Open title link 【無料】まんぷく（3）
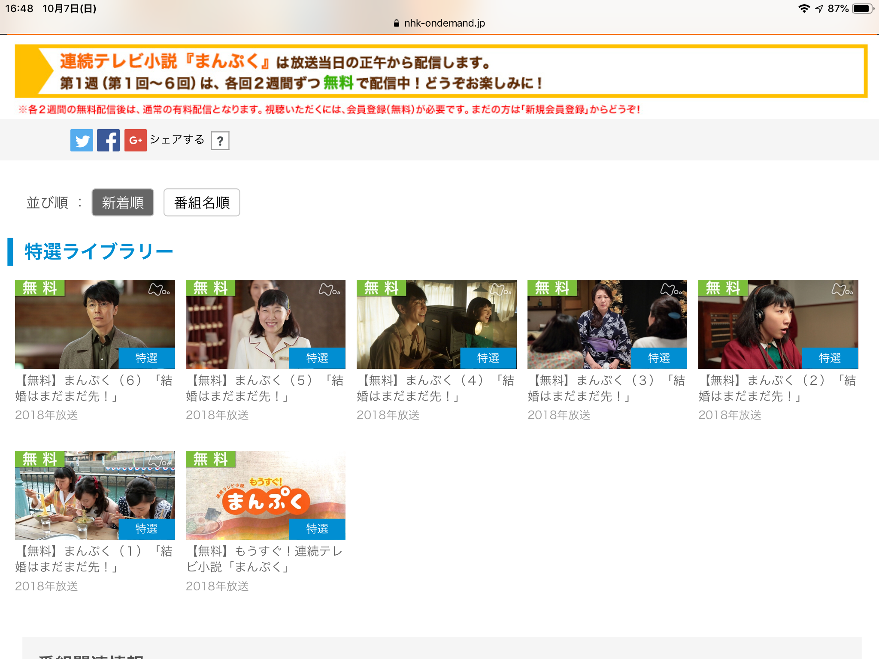This screenshot has height=659, width=879. click(607, 388)
